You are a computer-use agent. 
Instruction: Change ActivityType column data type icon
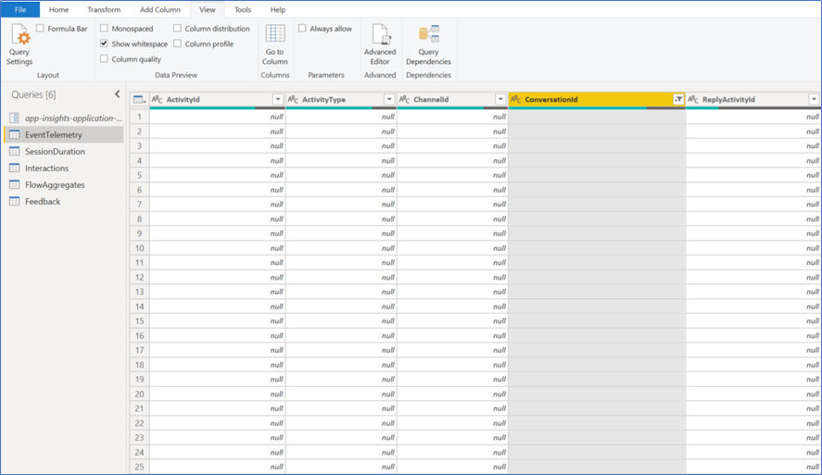(x=293, y=99)
